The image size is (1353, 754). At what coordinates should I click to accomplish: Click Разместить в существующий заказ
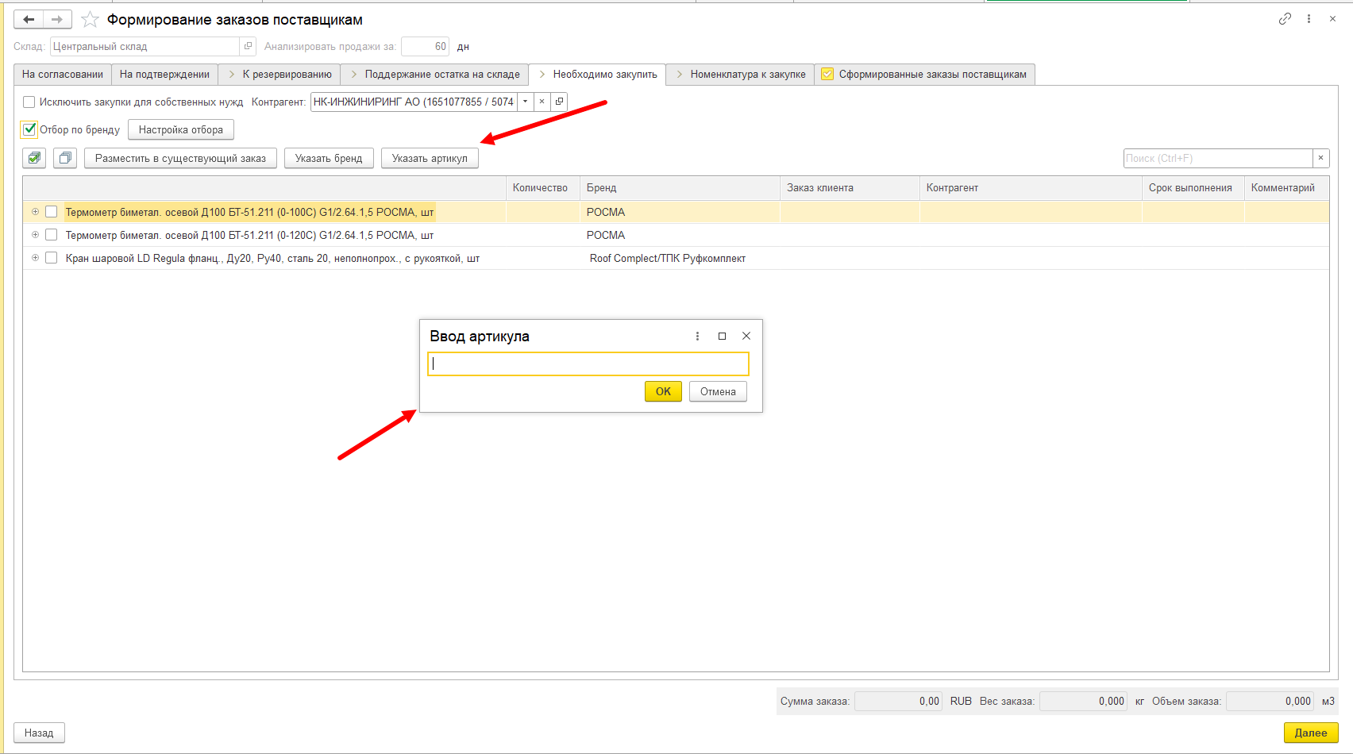point(180,158)
